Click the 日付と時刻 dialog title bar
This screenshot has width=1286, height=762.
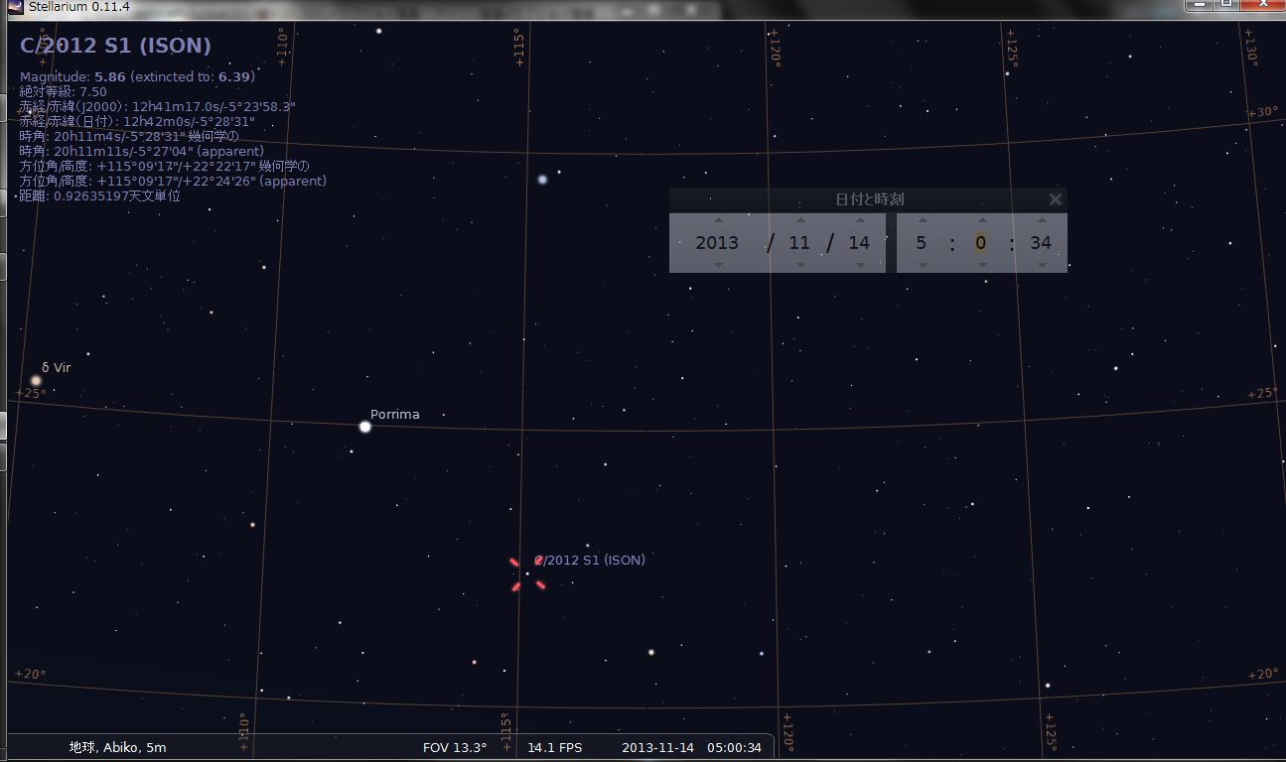coord(868,199)
